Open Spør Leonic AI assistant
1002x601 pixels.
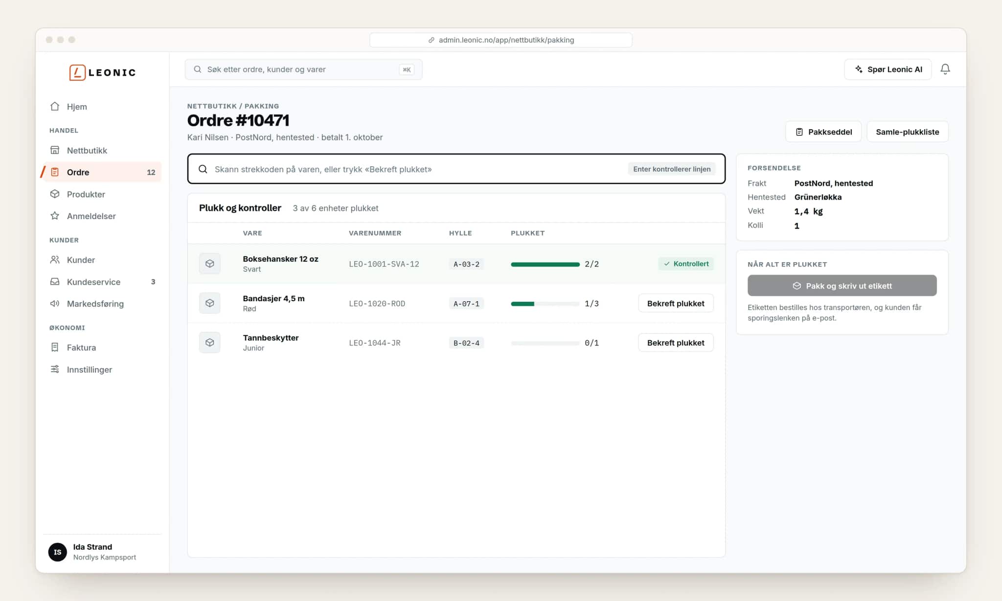[888, 69]
